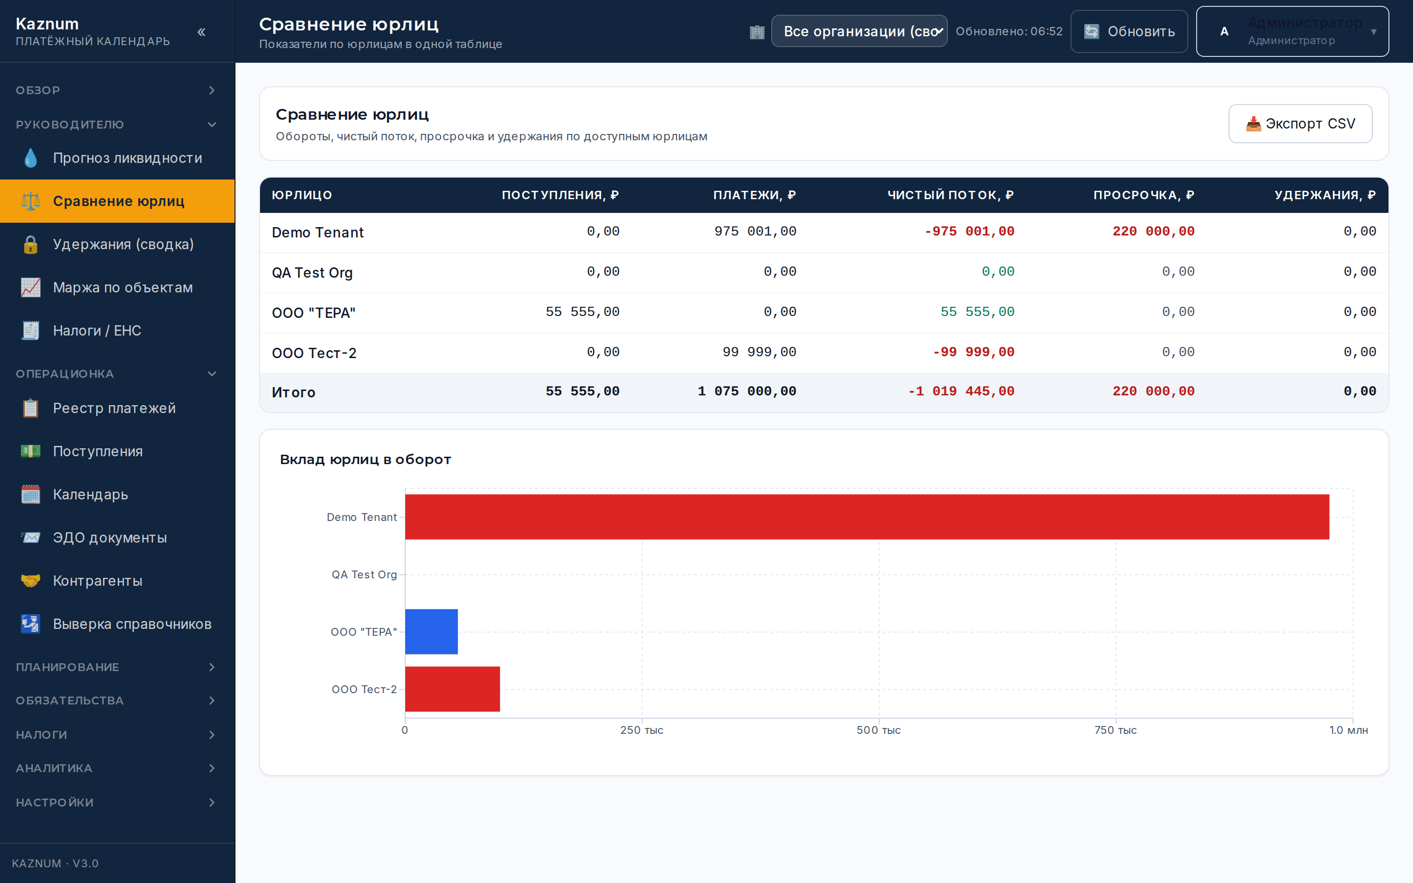Expand the АНАЛИТИКА sidebar section
This screenshot has height=883, width=1413.
117,768
